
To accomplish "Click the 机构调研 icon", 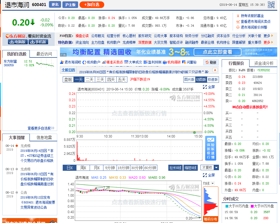I will coord(165,62).
